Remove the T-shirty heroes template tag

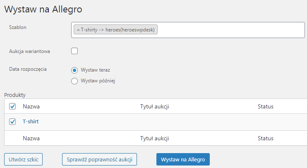(x=78, y=30)
